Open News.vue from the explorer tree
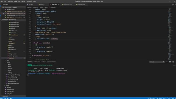Screen dimensions: 176x99 pyautogui.click(x=13, y=33)
